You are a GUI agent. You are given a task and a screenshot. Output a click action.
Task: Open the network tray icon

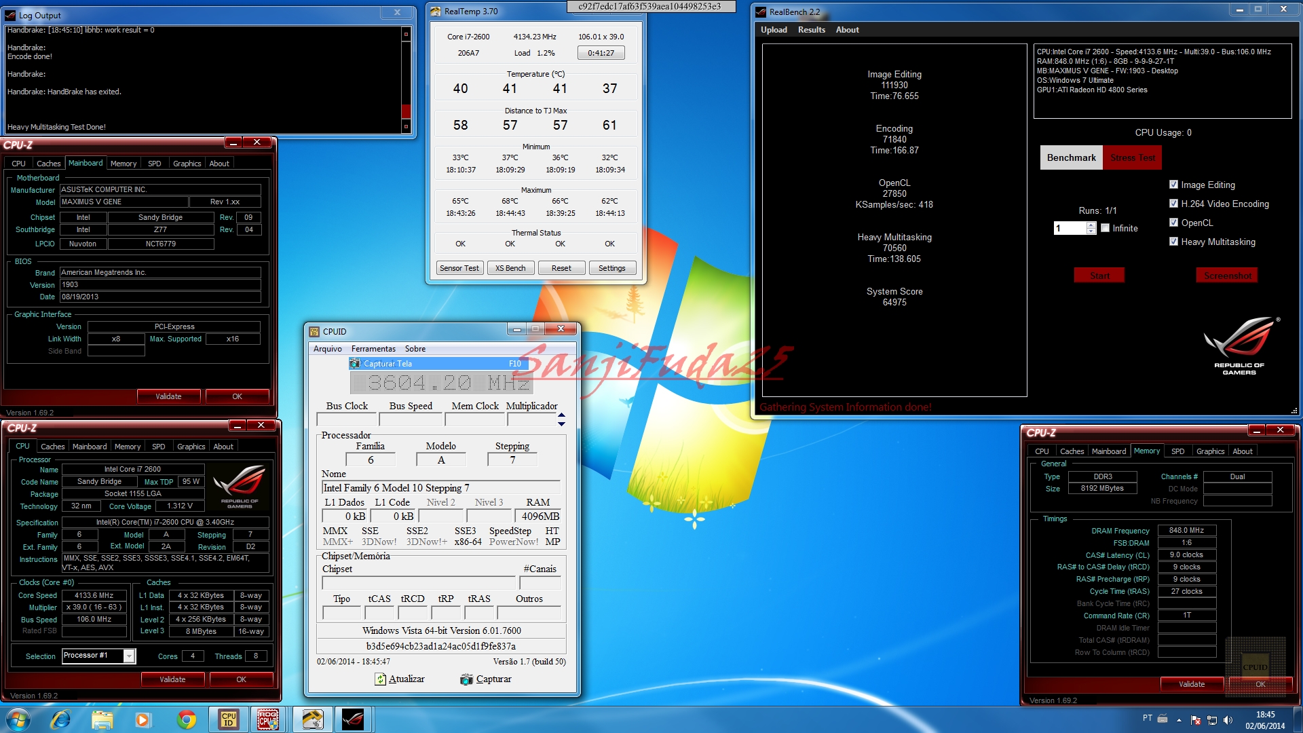1211,719
